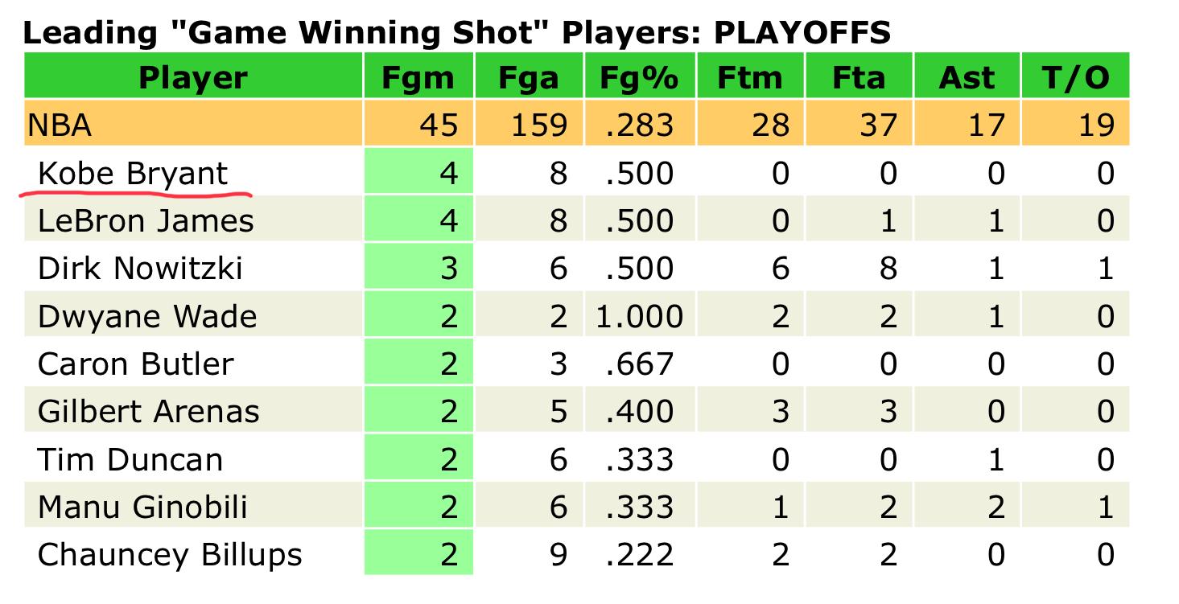Select Gilbert Arenas row name
The height and width of the screenshot is (604, 1179).
coord(149,412)
